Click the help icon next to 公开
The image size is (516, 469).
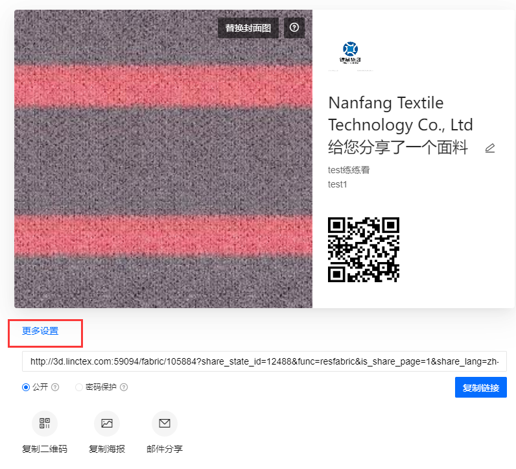tap(55, 387)
